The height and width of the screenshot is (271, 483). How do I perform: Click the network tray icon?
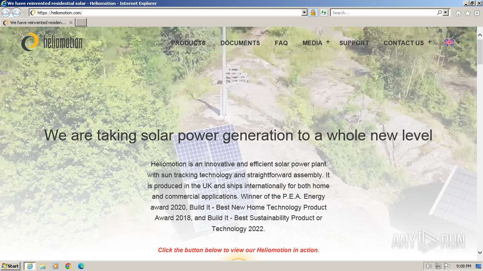(x=438, y=266)
